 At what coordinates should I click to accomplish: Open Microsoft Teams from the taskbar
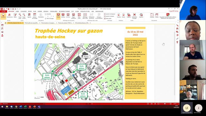click(x=39, y=107)
